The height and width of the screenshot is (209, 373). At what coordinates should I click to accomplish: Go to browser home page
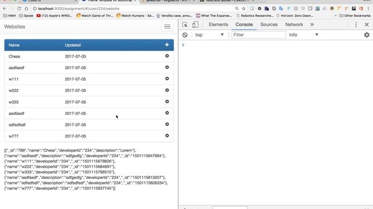click(x=26, y=9)
